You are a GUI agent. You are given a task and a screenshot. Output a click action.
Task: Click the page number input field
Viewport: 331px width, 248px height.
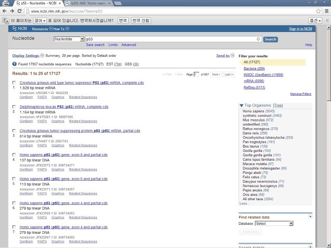coord(196,75)
